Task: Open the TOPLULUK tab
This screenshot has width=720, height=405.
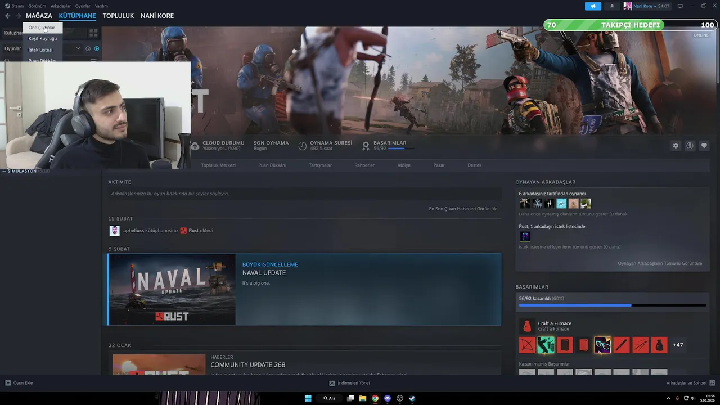Action: [x=118, y=16]
